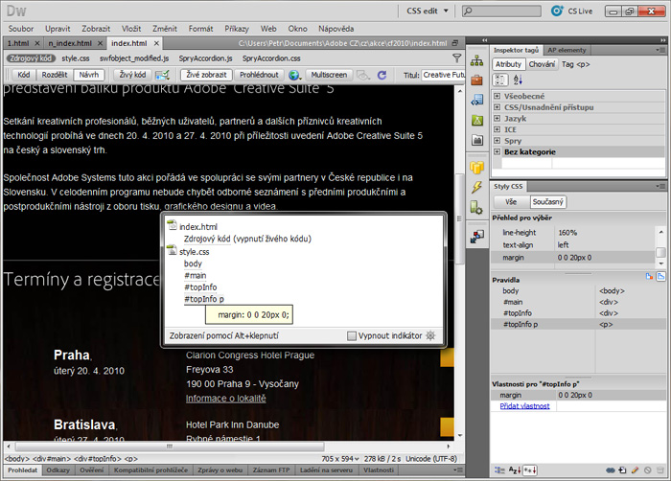Click the Přidat vlastnost link
Screen dimensions: 671x481
click(524, 406)
